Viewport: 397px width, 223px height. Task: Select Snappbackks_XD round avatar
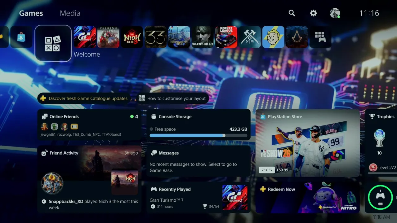pyautogui.click(x=52, y=183)
